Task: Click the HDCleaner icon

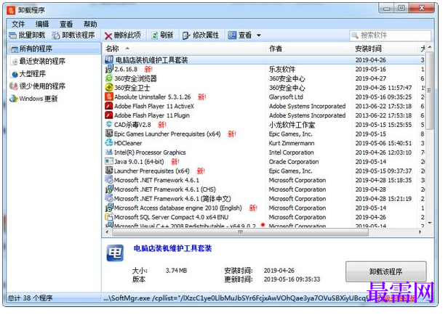Action: [109, 142]
